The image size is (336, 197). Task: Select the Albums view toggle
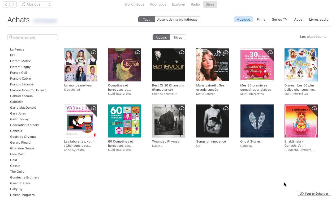coord(161,37)
